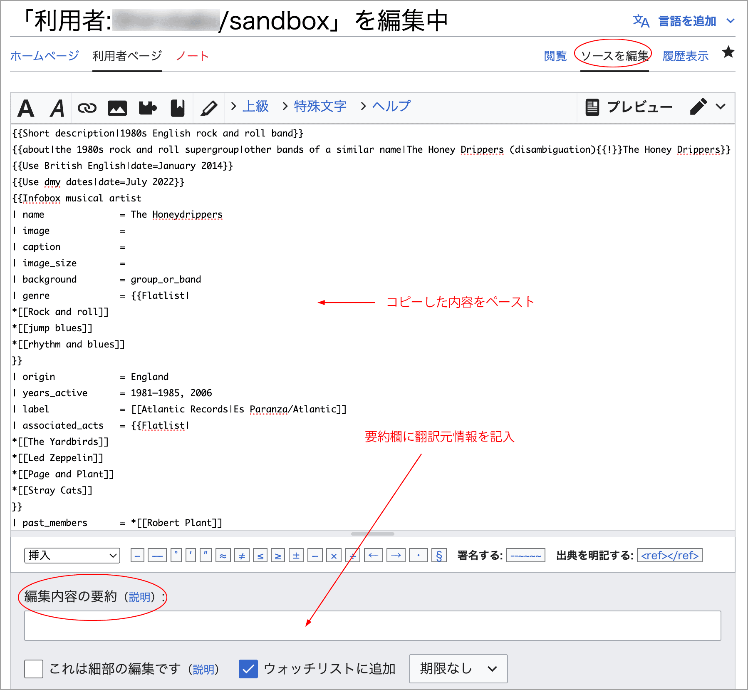Toggle syntax highlighting with the marker icon
The image size is (748, 690).
209,108
